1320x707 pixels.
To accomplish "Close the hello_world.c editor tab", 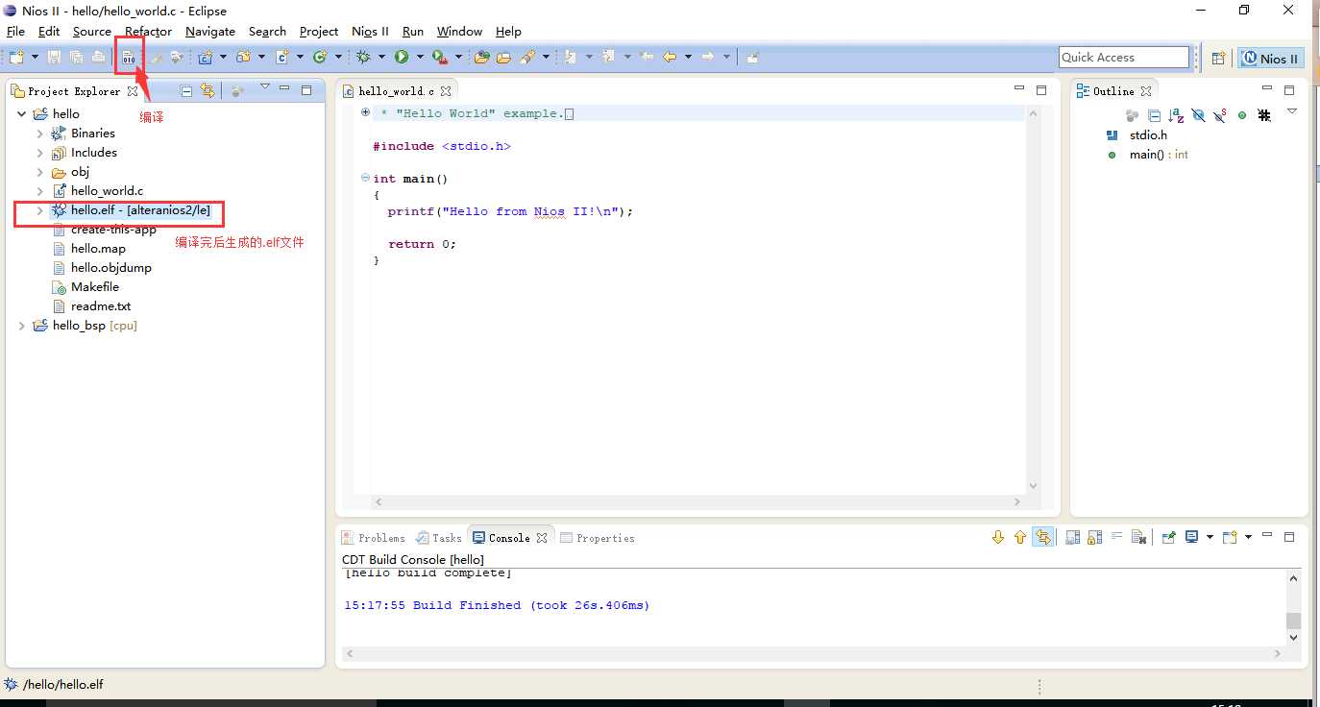I will [x=447, y=91].
